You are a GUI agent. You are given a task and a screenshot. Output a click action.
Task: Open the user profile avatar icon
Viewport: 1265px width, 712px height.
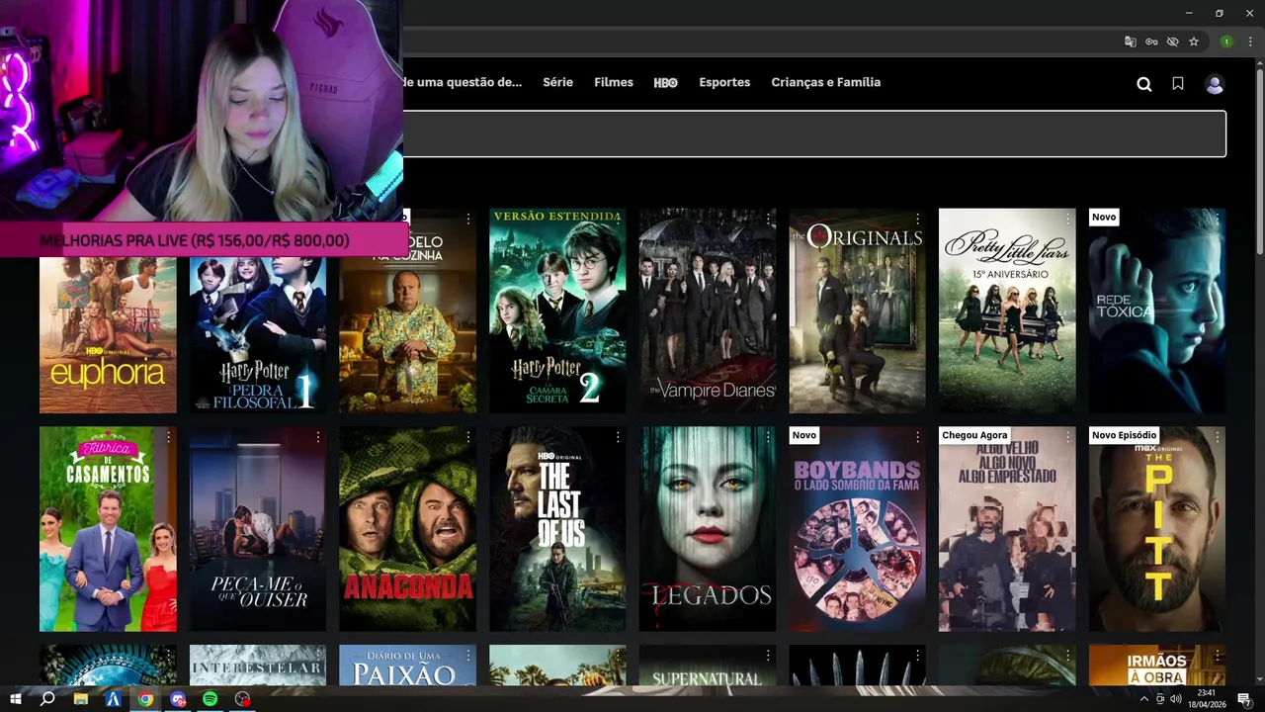point(1215,84)
